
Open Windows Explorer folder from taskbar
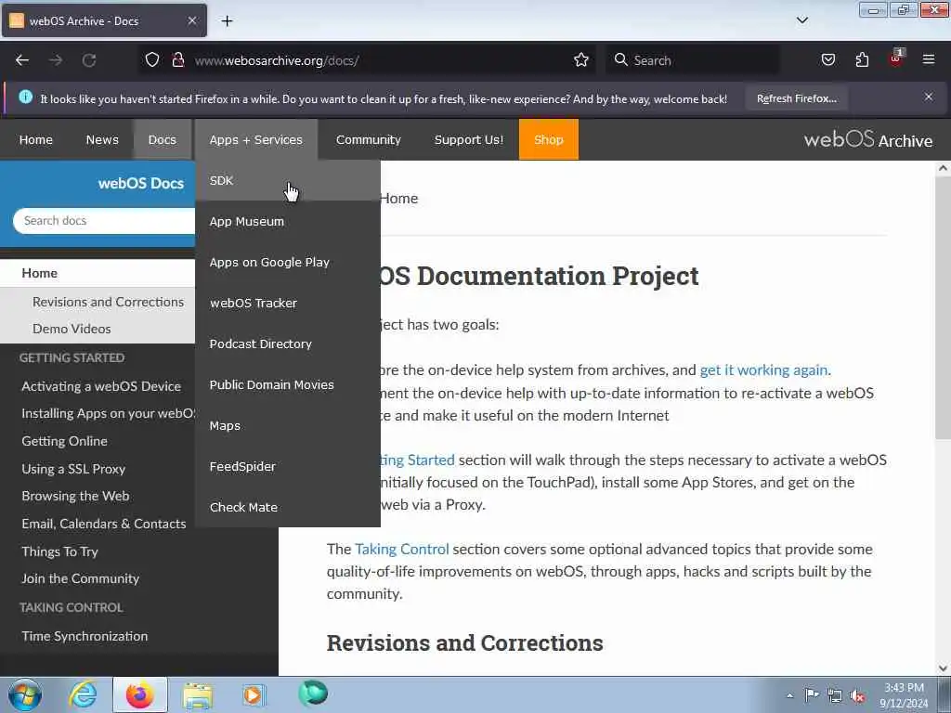[x=198, y=694]
